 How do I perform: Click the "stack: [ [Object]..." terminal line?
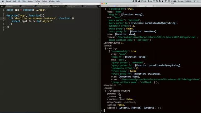[134, 108]
